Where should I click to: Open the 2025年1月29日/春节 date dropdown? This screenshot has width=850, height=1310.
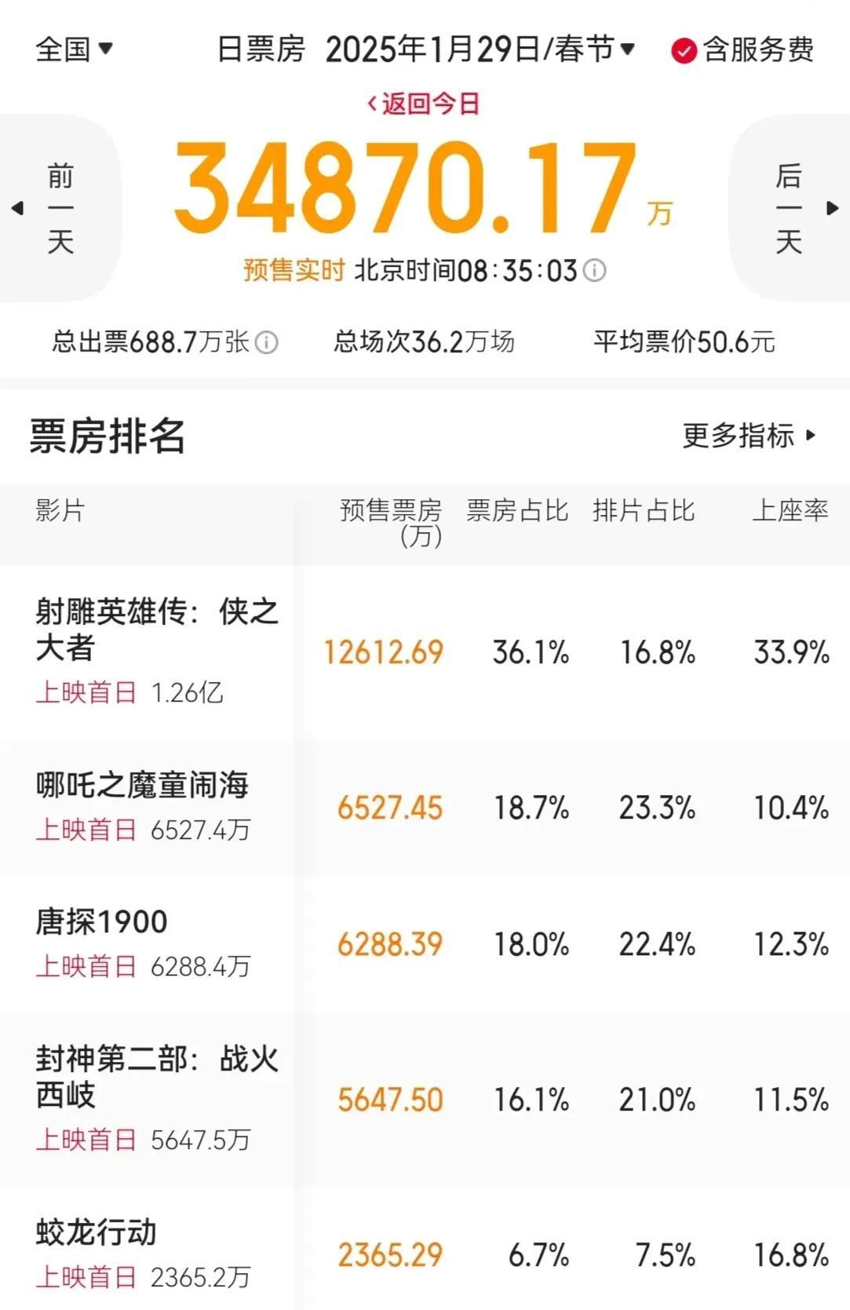(x=480, y=49)
